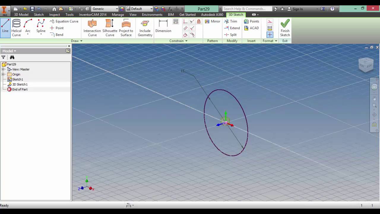The width and height of the screenshot is (380, 214).
Task: Filter the model browser
Action: coord(3,57)
